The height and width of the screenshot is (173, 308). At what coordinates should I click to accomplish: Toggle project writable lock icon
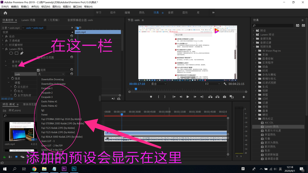pyautogui.click(x=4, y=157)
